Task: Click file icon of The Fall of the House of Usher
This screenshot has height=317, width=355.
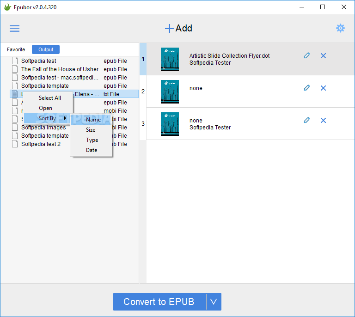Action: (x=15, y=69)
